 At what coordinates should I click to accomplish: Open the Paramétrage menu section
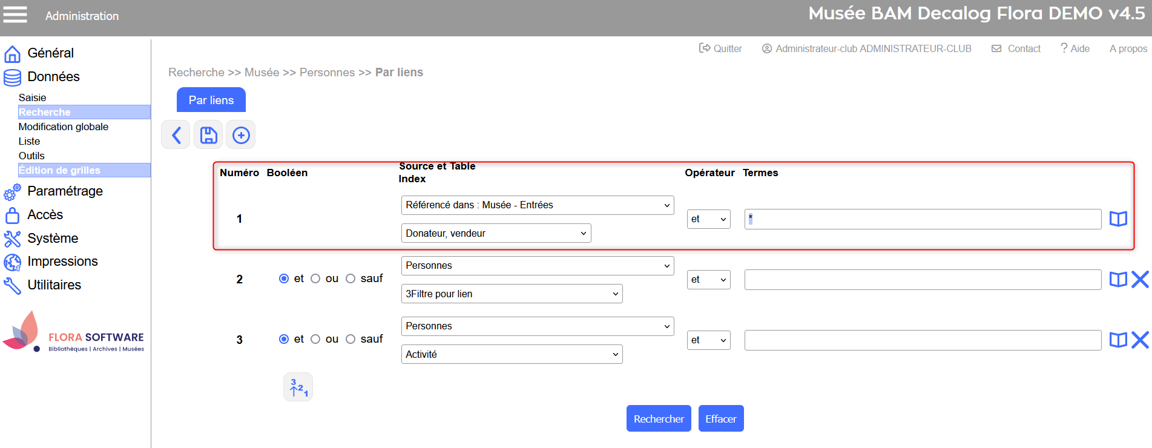point(65,191)
